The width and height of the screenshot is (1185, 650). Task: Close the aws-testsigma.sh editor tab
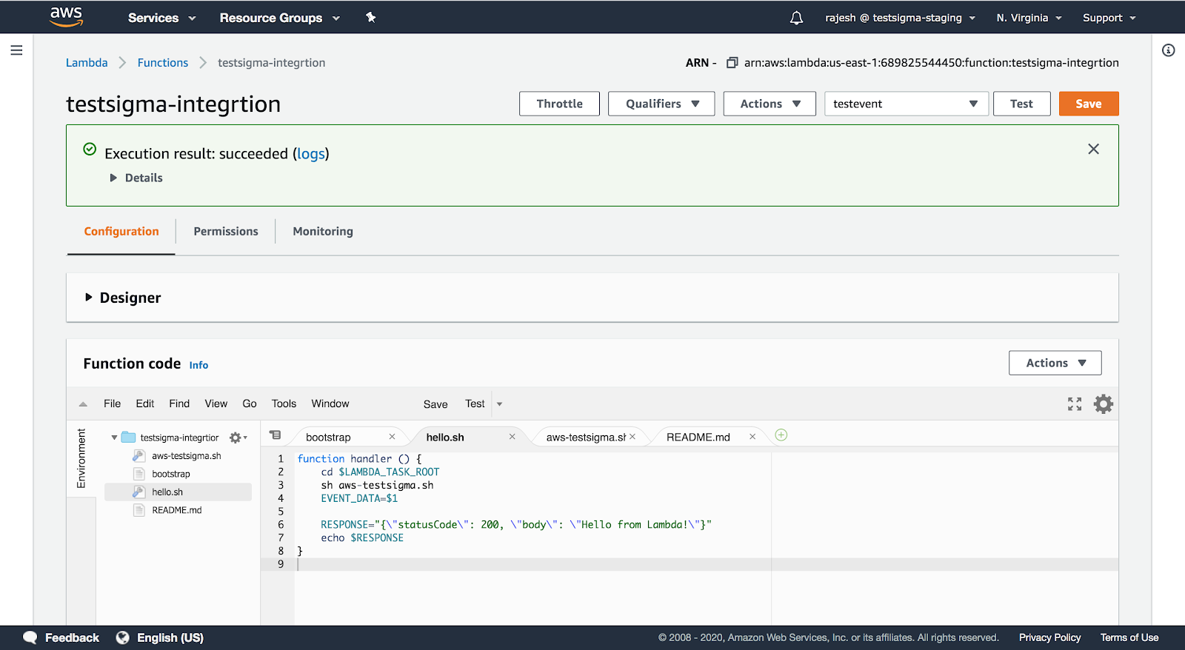click(x=632, y=437)
